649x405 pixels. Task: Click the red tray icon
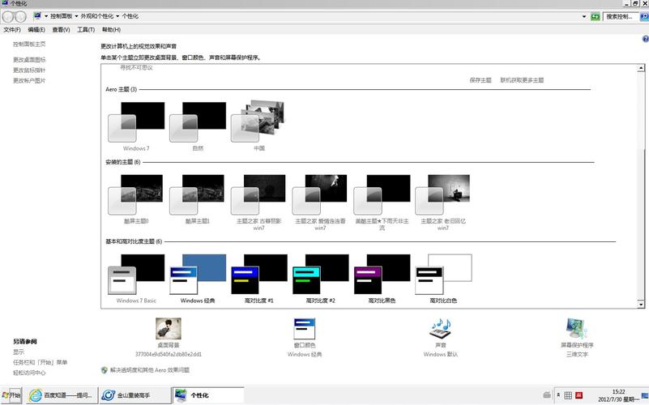[579, 395]
